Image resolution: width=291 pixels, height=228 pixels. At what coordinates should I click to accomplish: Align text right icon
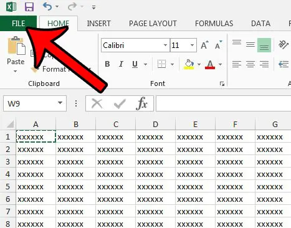point(264,64)
